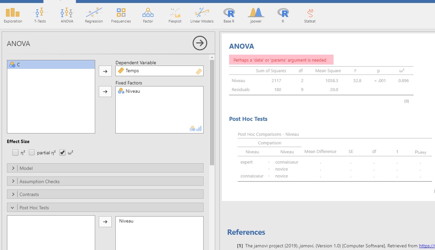Open the R module with single-letter label
The width and height of the screenshot is (435, 250).
point(283,16)
